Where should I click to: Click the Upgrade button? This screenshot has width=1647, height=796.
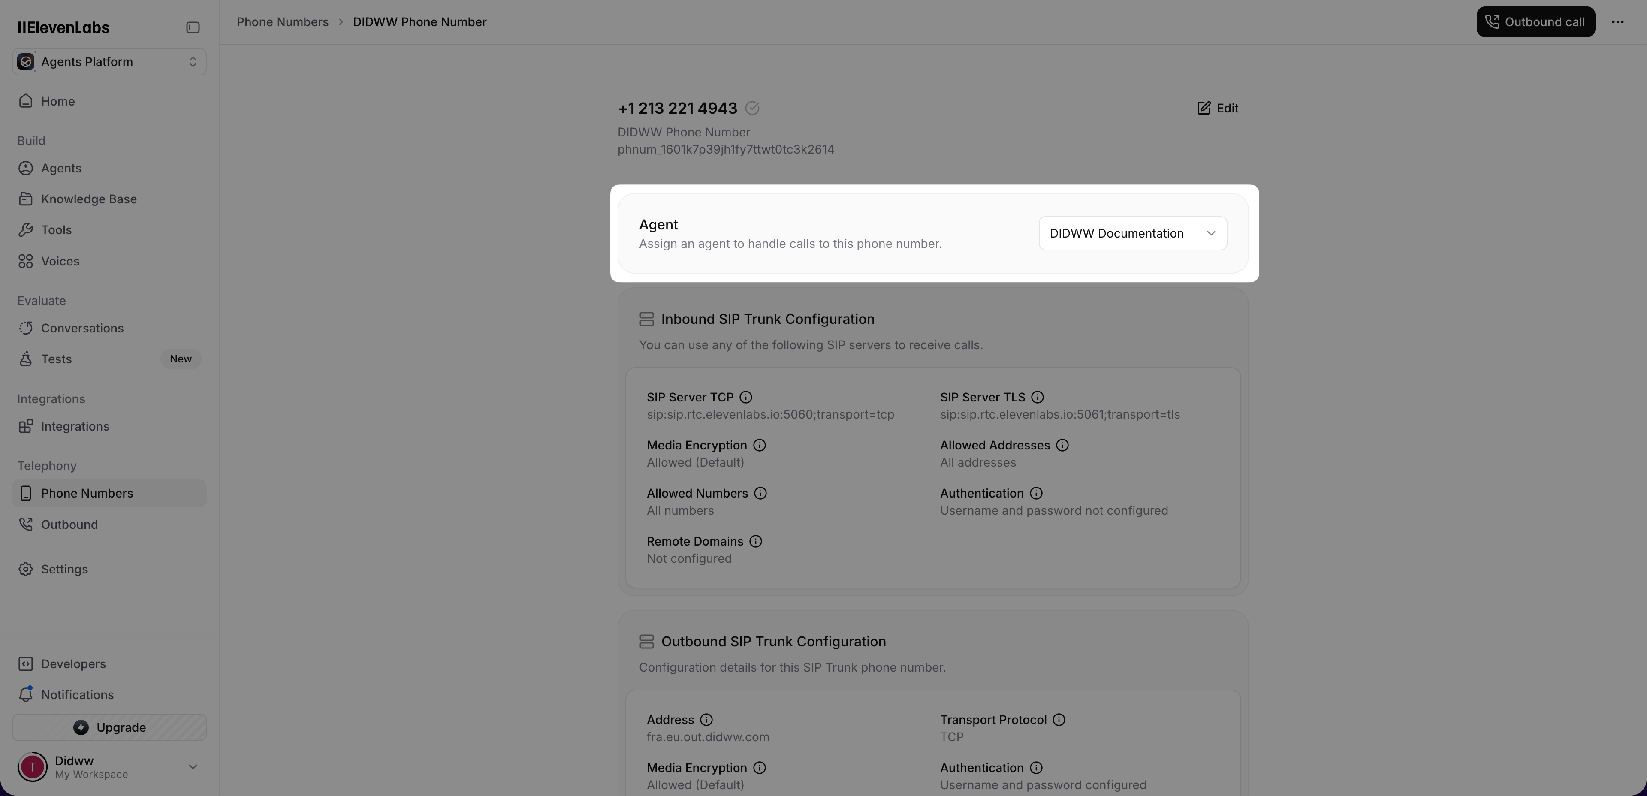[x=109, y=727]
